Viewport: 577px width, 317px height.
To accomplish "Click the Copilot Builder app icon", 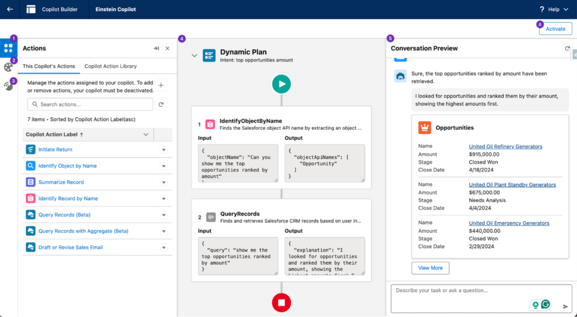I will pyautogui.click(x=31, y=9).
